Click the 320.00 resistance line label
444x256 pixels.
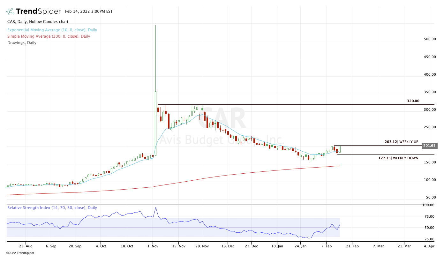click(x=413, y=101)
